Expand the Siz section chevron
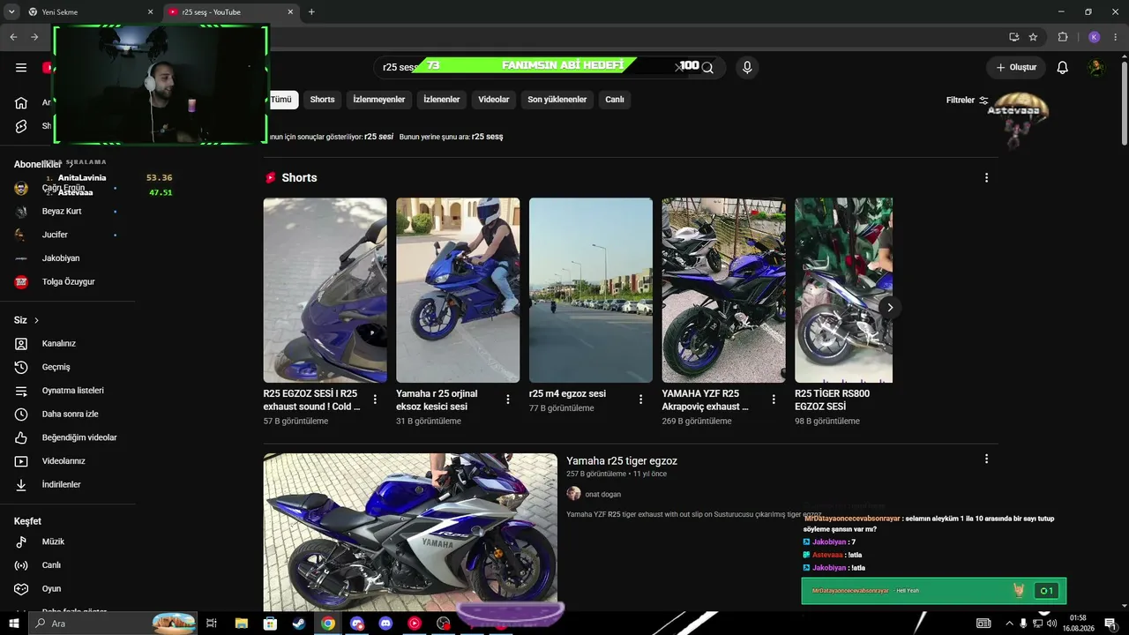The width and height of the screenshot is (1129, 635). pyautogui.click(x=36, y=320)
